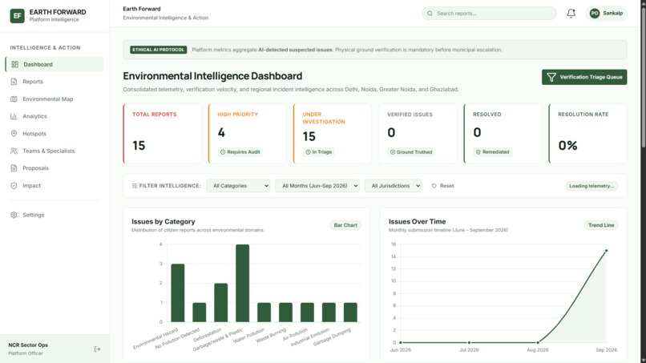Navigate to Hotspots

click(55, 134)
